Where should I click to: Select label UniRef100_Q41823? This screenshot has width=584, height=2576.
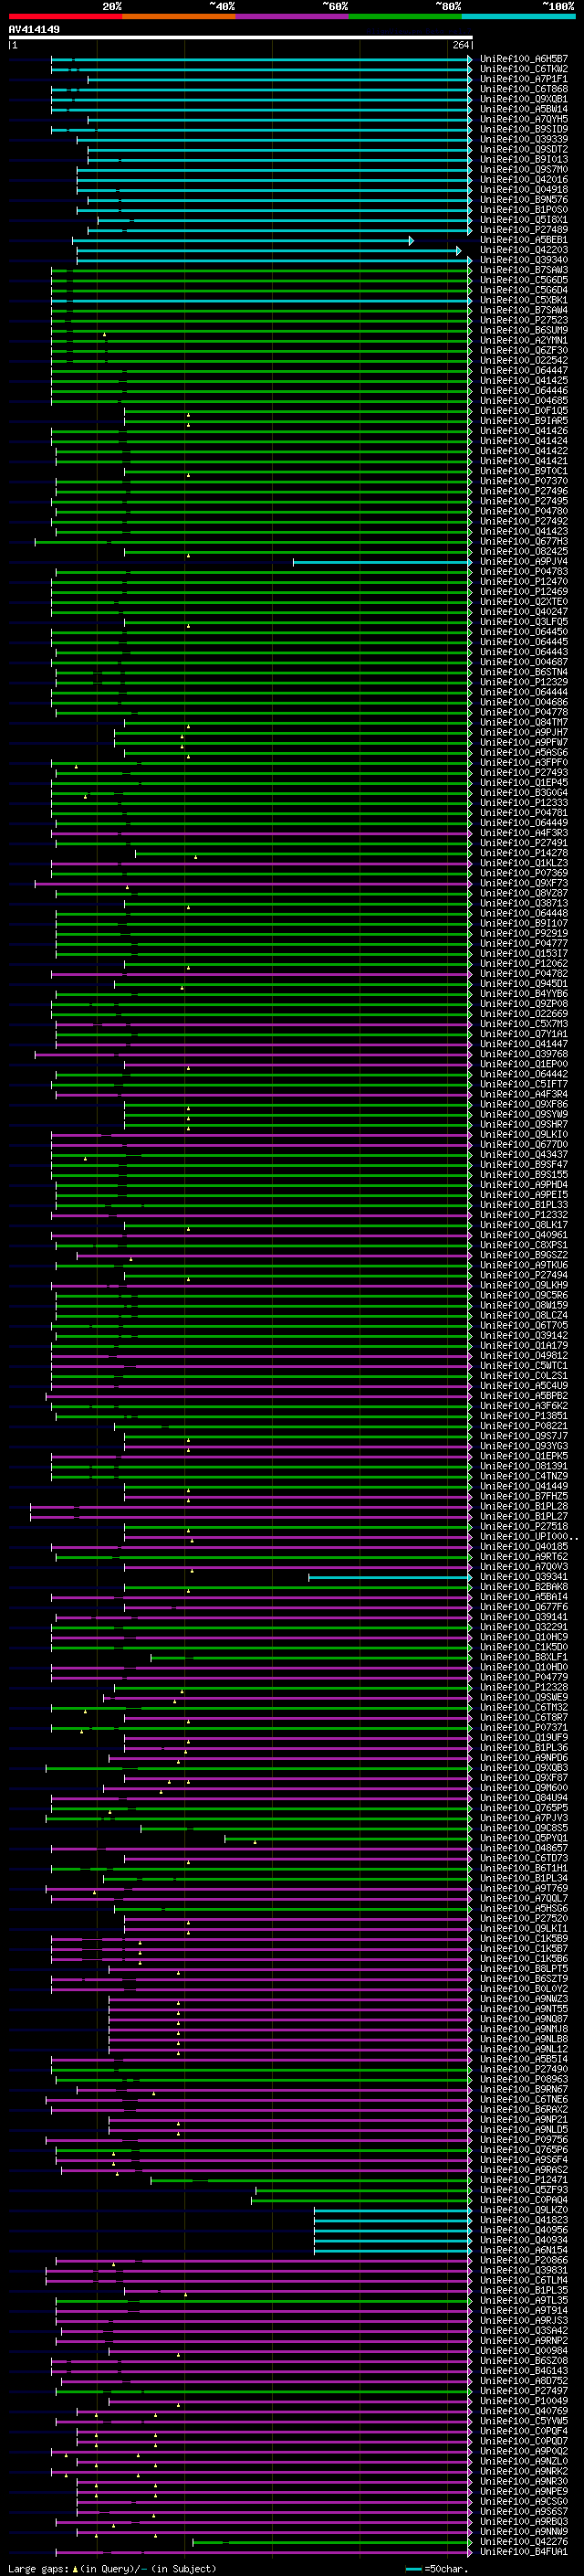[x=524, y=2220]
